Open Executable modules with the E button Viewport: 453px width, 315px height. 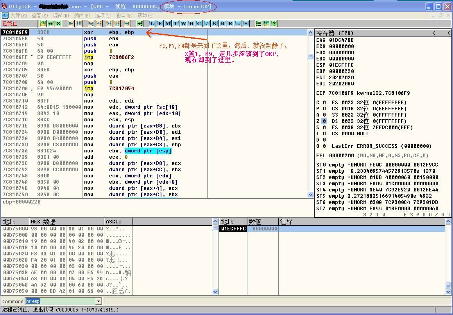[x=160, y=23]
